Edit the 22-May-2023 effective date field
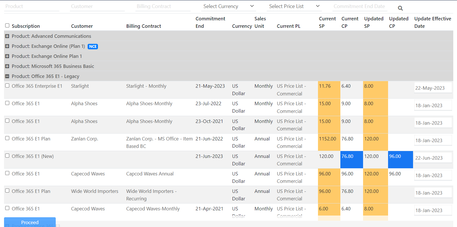The width and height of the screenshot is (457, 227). click(x=433, y=88)
